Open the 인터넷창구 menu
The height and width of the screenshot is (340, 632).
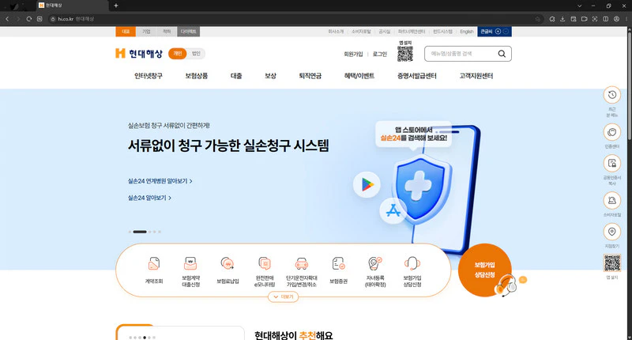[x=149, y=76]
